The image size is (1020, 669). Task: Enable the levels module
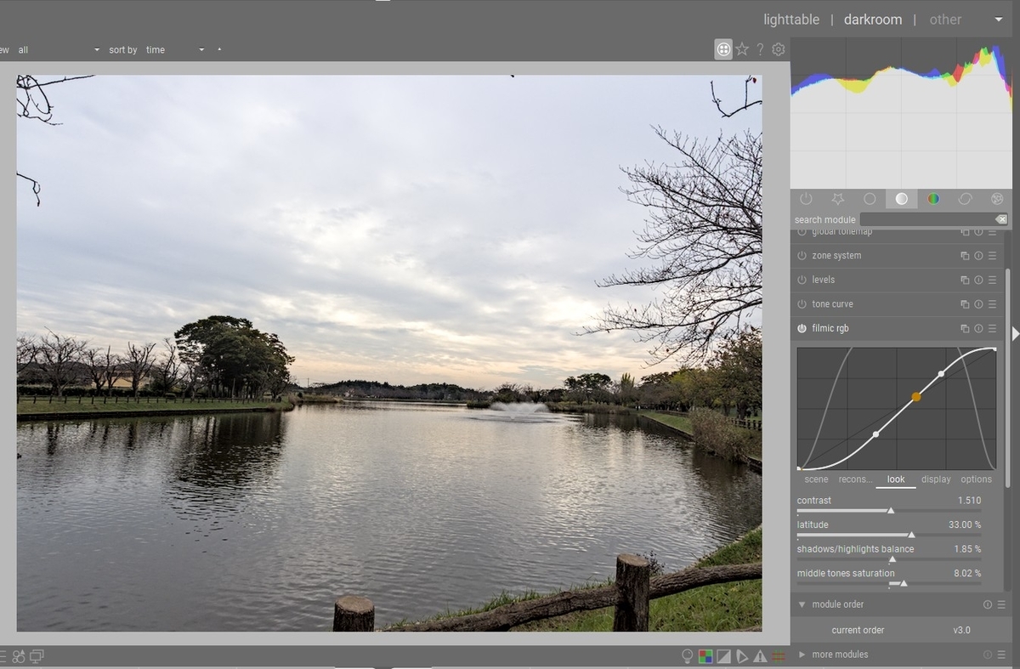[802, 280]
